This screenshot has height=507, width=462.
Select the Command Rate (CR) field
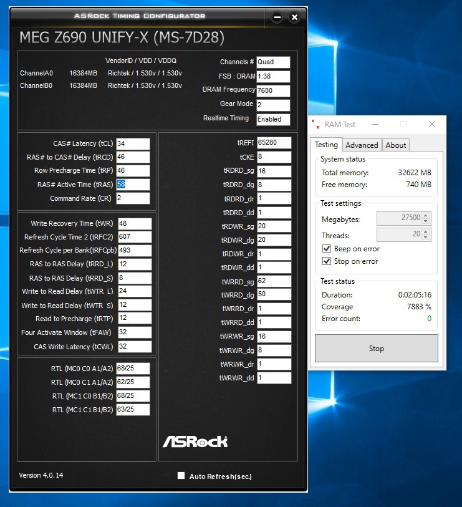(133, 198)
